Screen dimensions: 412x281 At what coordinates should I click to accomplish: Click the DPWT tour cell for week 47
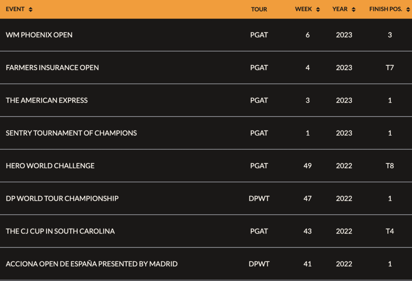point(259,198)
